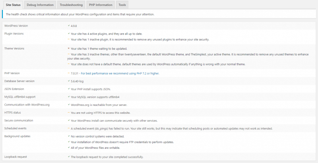
Task: Click the green checkmark beside WordPress version 4.9.8
Action: (69, 26)
